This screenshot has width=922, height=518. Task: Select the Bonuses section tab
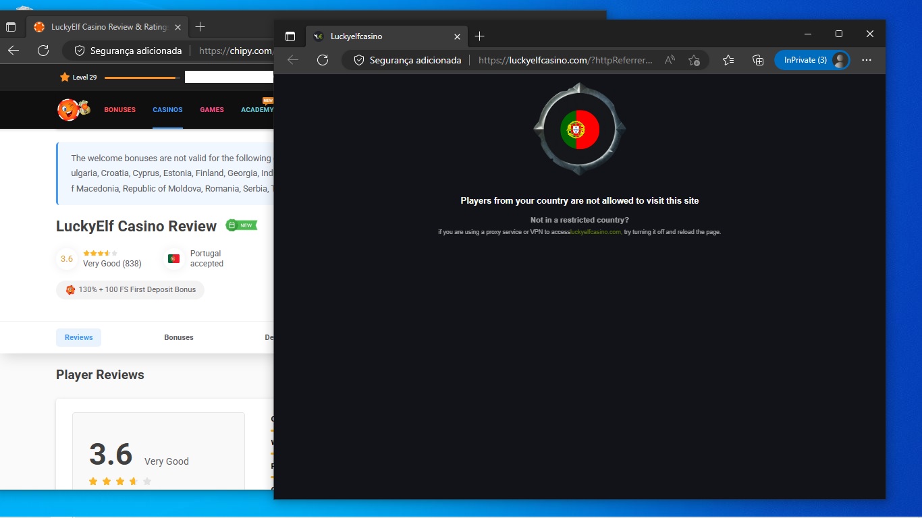pyautogui.click(x=179, y=337)
